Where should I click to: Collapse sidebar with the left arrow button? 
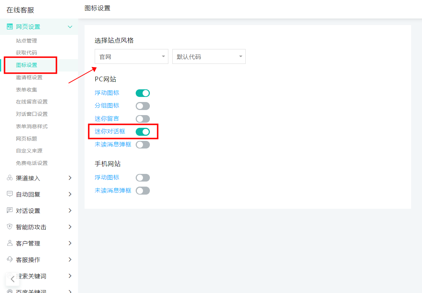(x=12, y=279)
